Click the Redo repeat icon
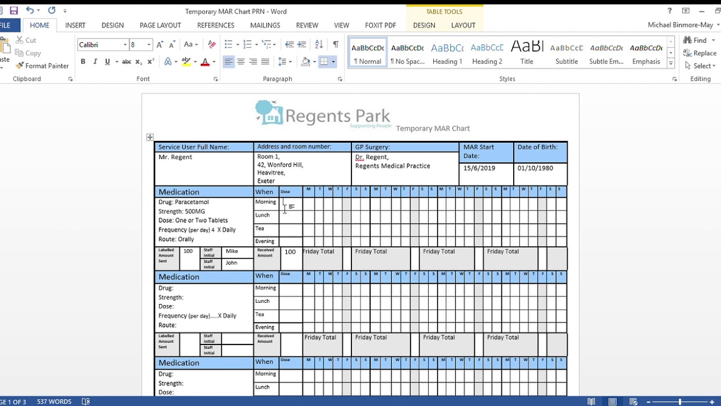 pyautogui.click(x=52, y=11)
